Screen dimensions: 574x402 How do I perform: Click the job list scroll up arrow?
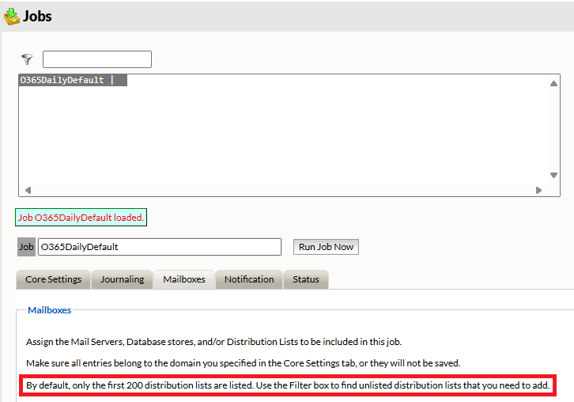pyautogui.click(x=553, y=84)
